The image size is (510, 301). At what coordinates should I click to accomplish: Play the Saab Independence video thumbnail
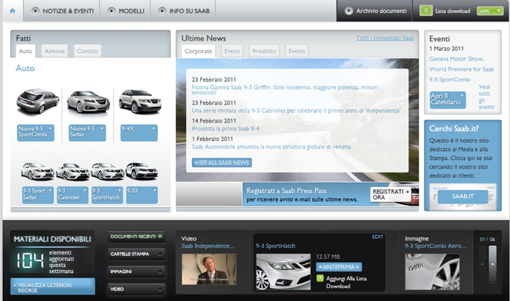(209, 269)
